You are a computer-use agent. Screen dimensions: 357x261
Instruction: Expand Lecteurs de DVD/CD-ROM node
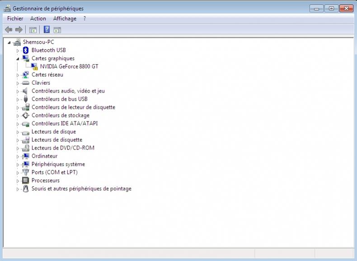pos(18,149)
